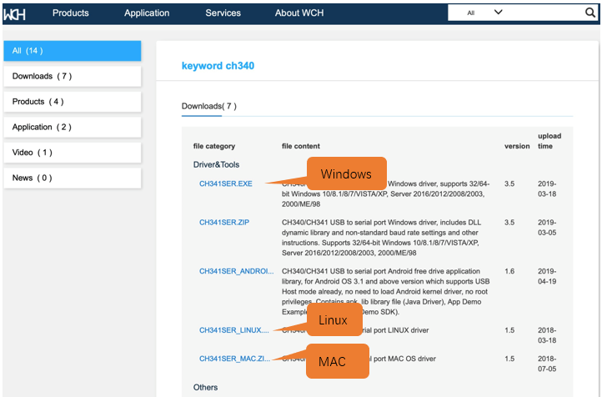The width and height of the screenshot is (602, 397).
Task: Open the All search category dropdown
Action: pos(484,13)
